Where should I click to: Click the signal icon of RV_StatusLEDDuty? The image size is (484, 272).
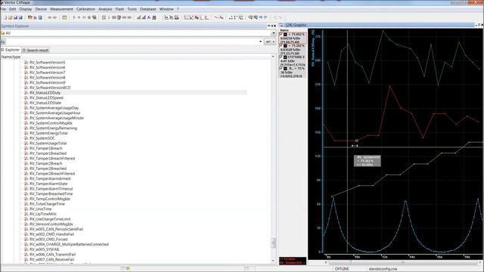point(26,92)
